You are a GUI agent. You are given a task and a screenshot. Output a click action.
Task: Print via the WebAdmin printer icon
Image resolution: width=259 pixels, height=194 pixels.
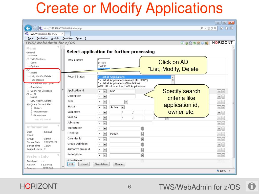[x=190, y=43]
